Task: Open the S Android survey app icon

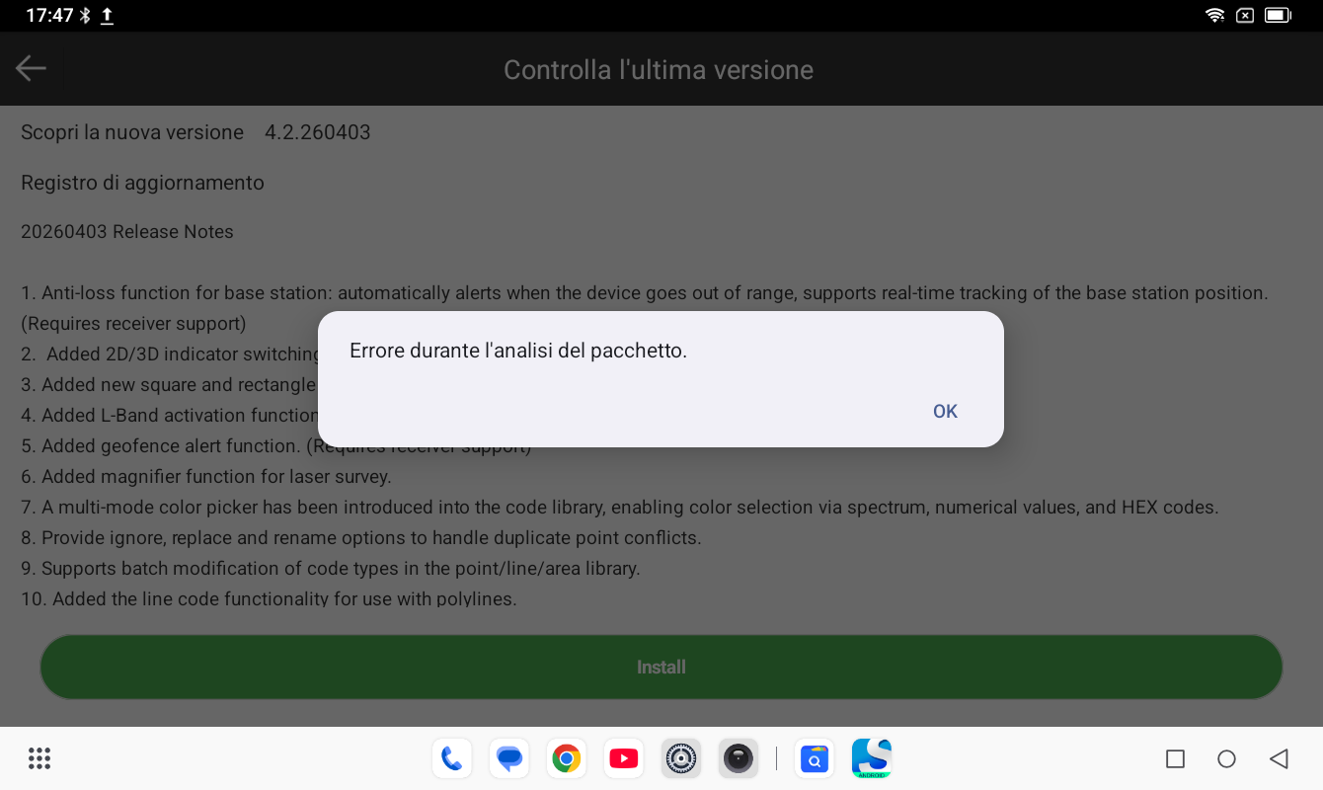Action: click(872, 758)
